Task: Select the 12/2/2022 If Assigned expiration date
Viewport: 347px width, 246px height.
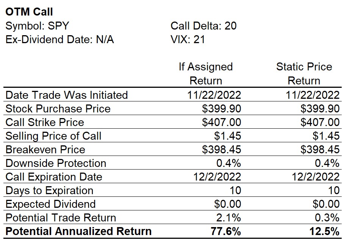Action: point(217,177)
